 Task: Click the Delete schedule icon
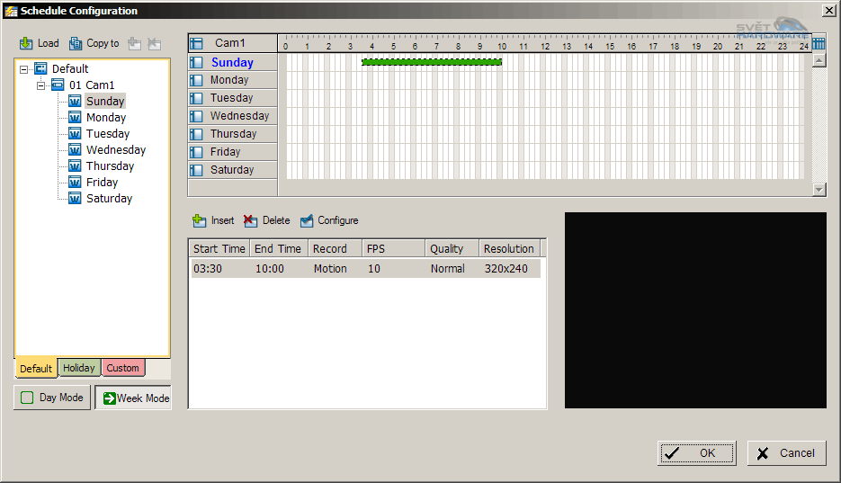point(251,220)
